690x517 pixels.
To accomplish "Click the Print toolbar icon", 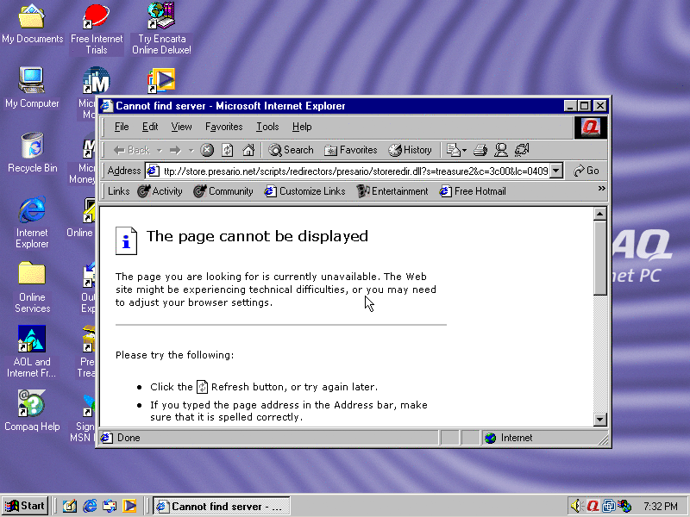I will coord(480,150).
